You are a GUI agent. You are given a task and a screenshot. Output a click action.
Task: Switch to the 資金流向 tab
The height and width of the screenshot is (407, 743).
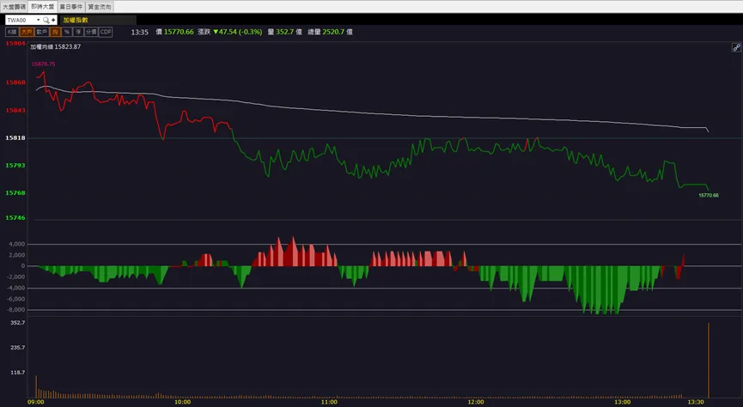click(x=100, y=7)
